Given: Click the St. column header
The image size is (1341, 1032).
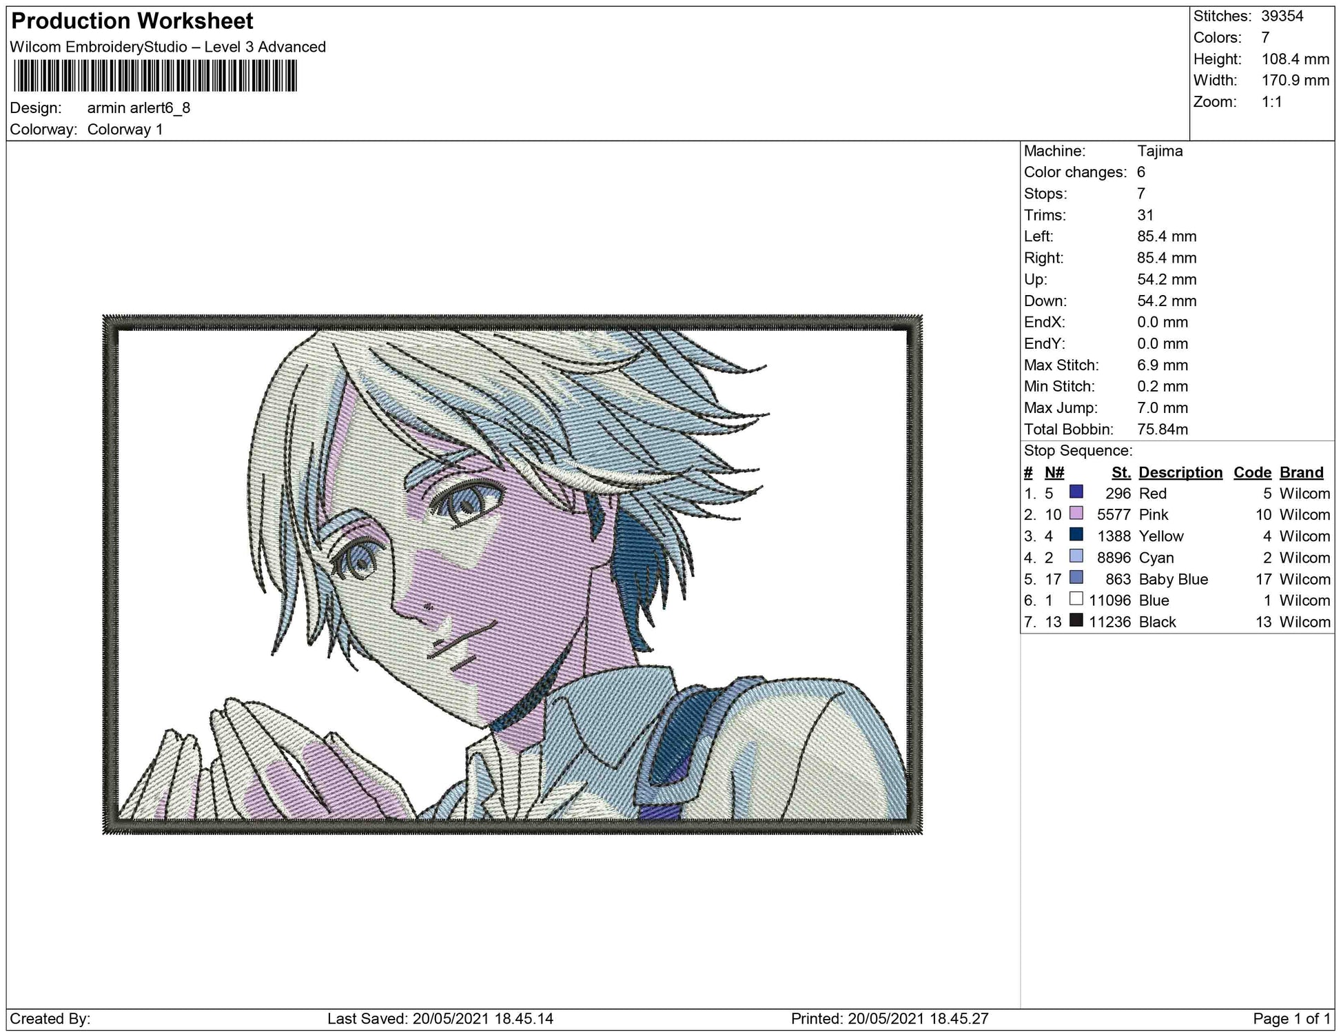Looking at the screenshot, I should point(1120,472).
